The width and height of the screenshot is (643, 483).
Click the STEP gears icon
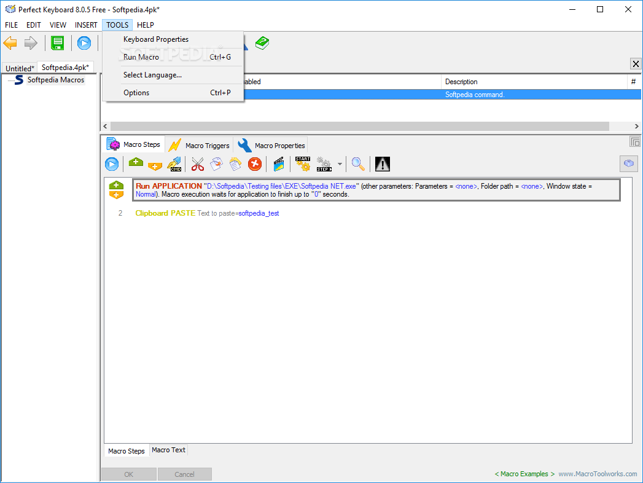324,164
